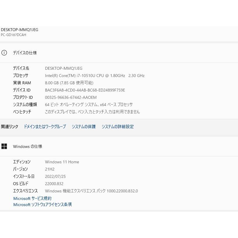The image size is (238, 238).
Task: Select the デバイス ID value
Action: click(85, 90)
